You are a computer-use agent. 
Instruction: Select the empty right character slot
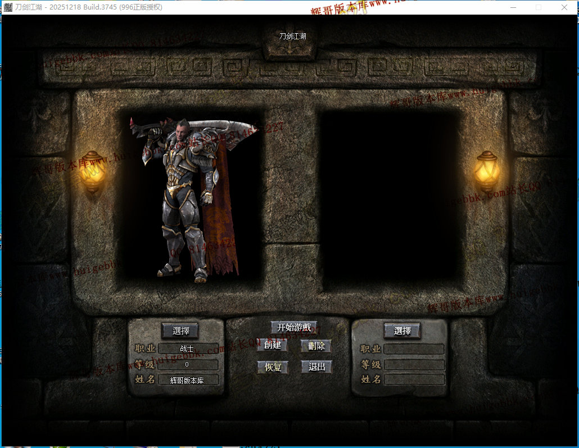tap(390, 197)
